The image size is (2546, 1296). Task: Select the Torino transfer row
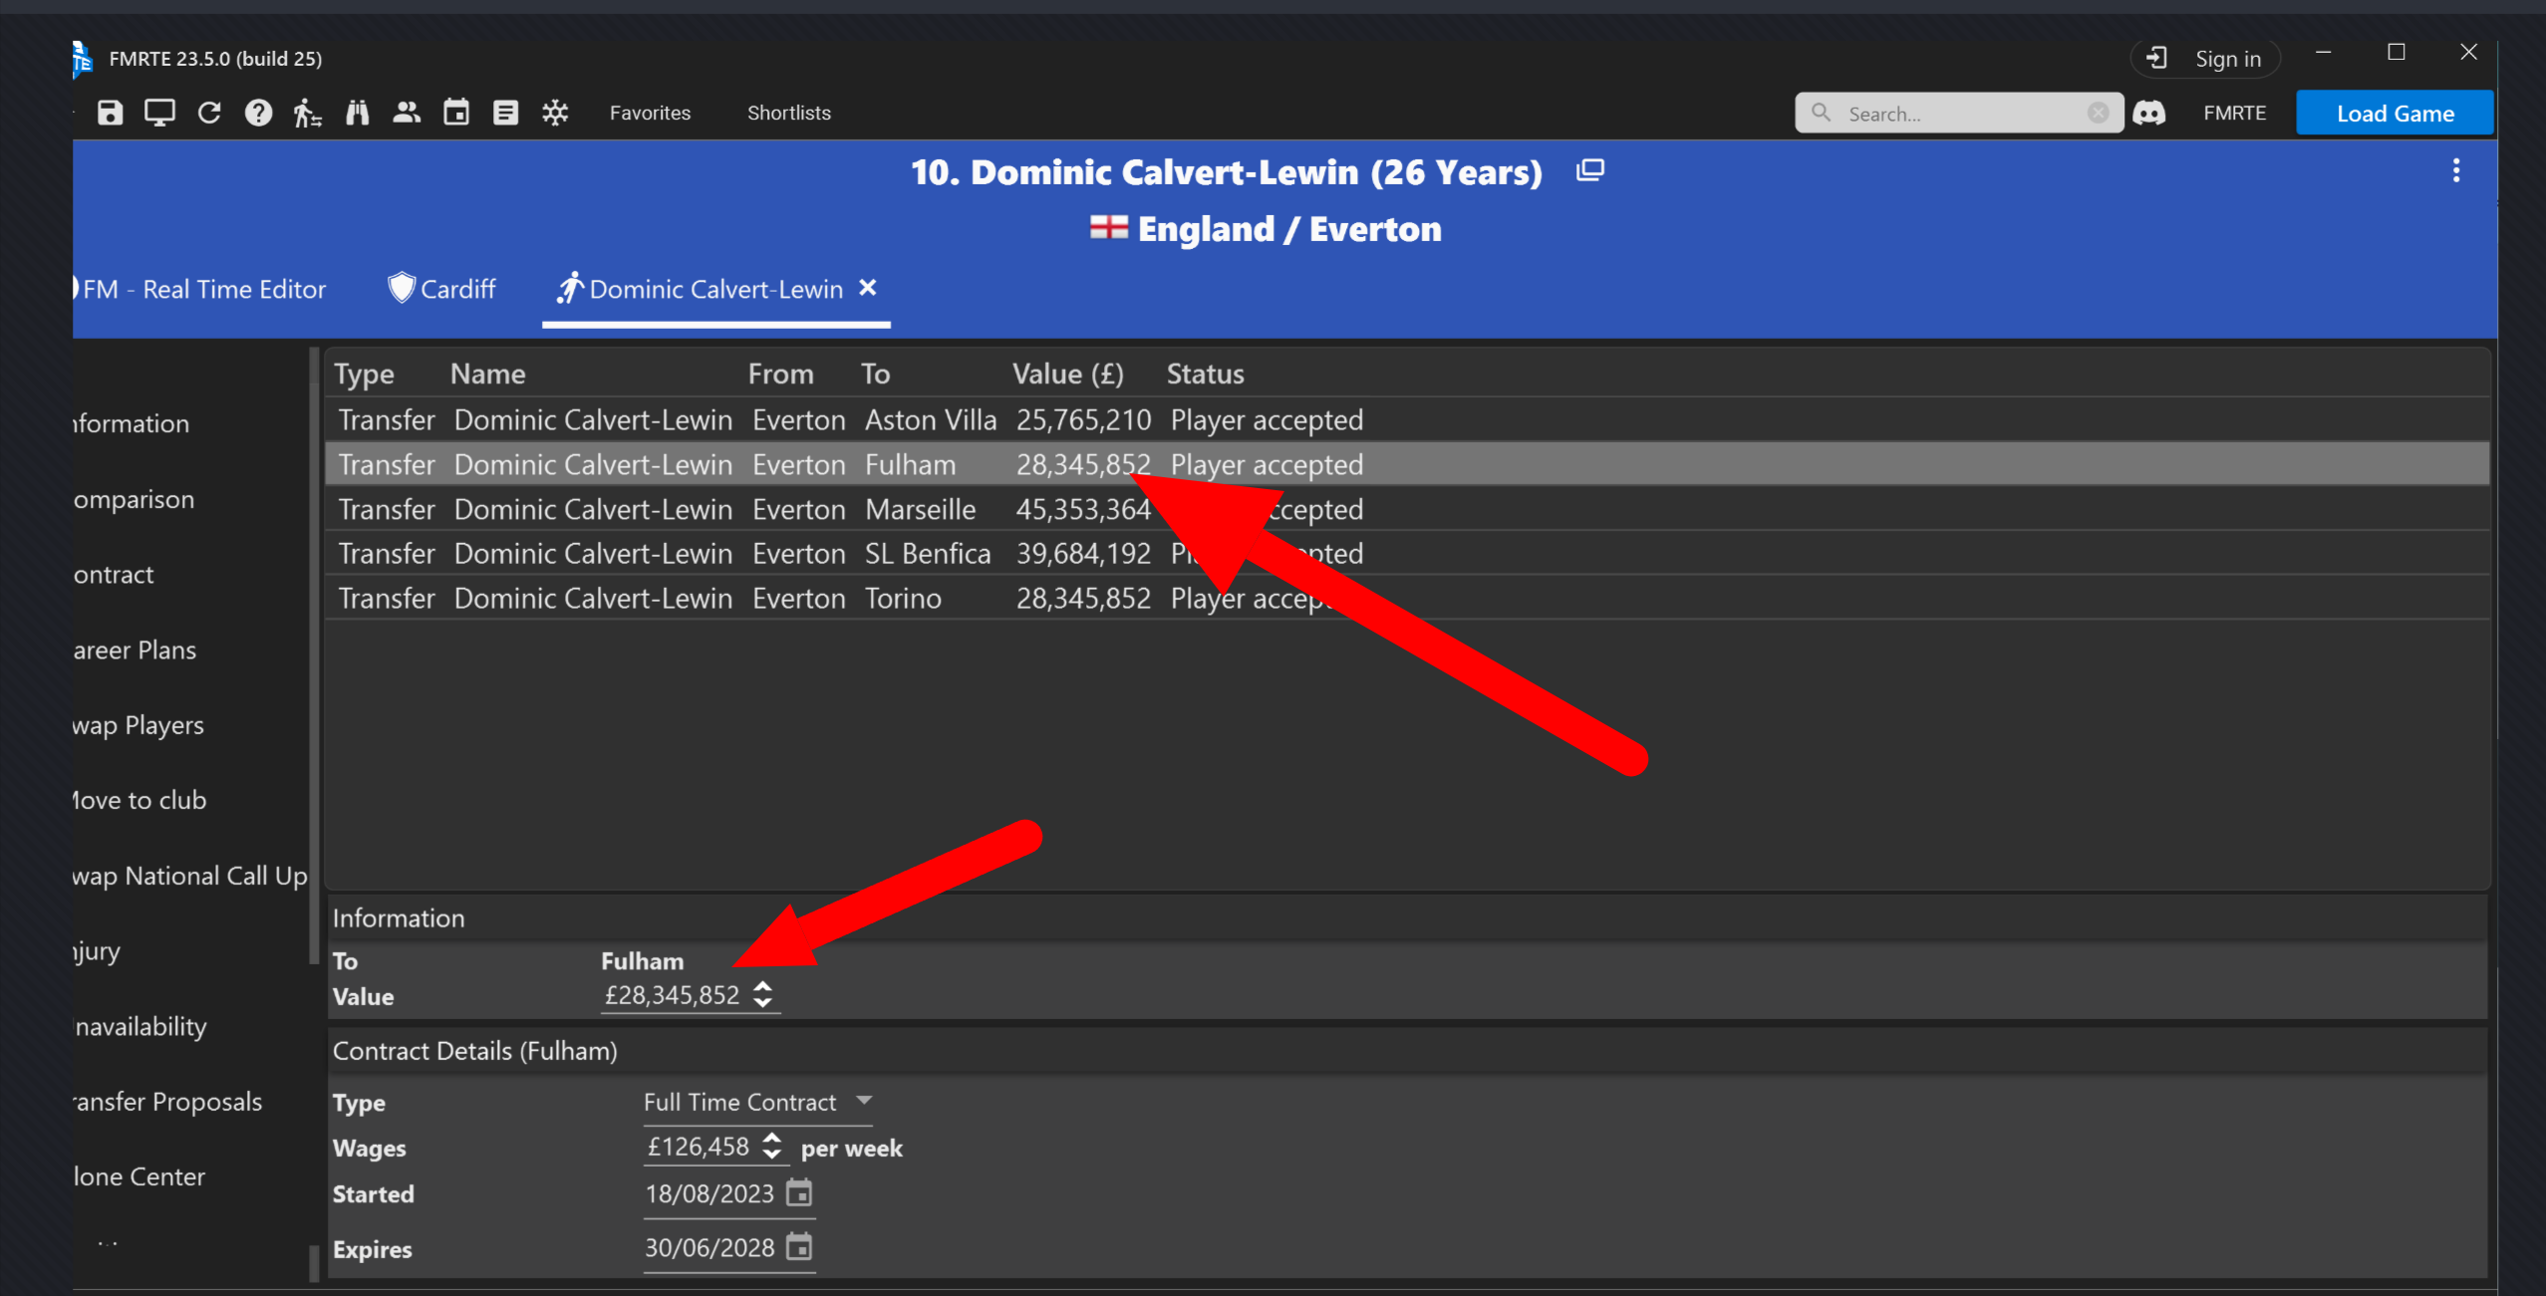click(x=1407, y=598)
